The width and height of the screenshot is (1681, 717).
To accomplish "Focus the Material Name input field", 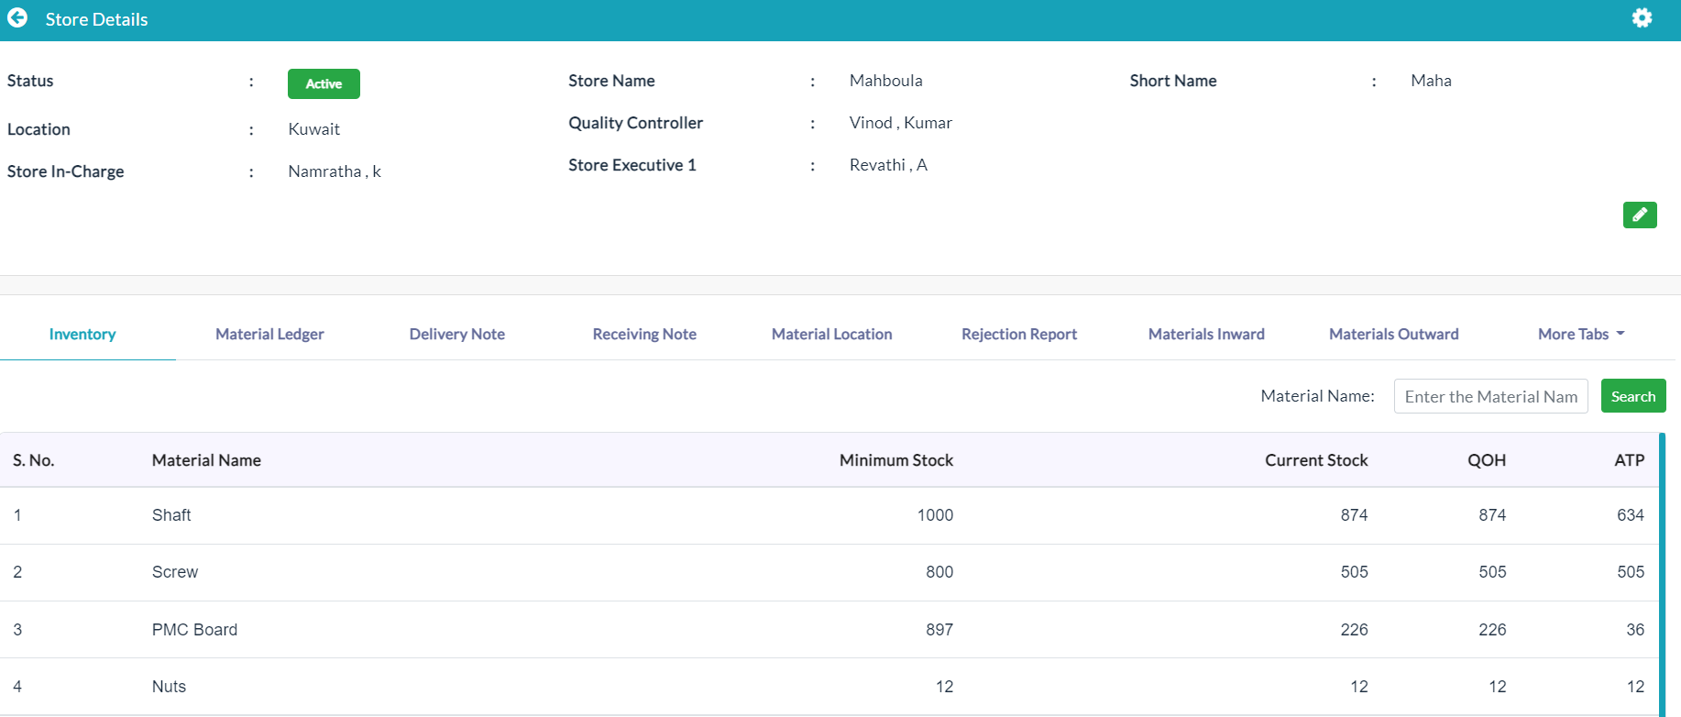I will 1490,396.
